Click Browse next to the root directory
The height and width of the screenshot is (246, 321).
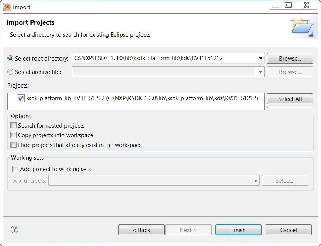pyautogui.click(x=290, y=59)
